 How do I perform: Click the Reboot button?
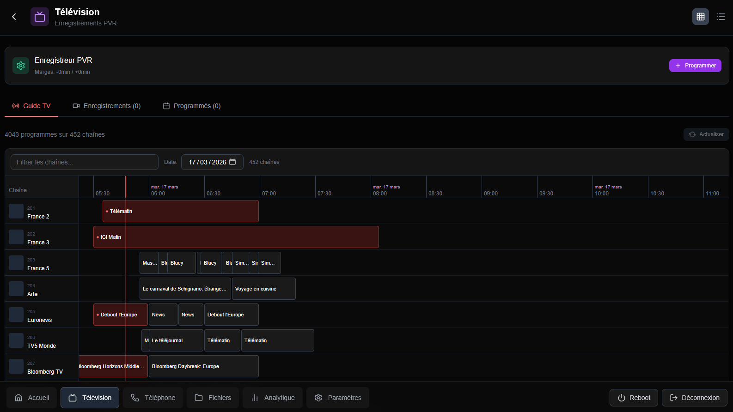pos(634,398)
